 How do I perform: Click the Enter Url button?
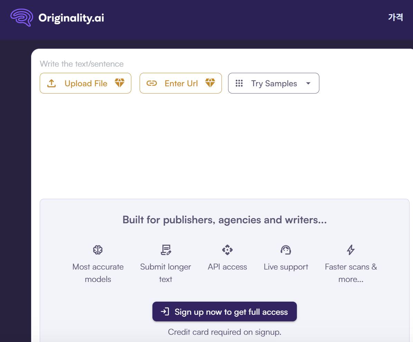point(181,83)
